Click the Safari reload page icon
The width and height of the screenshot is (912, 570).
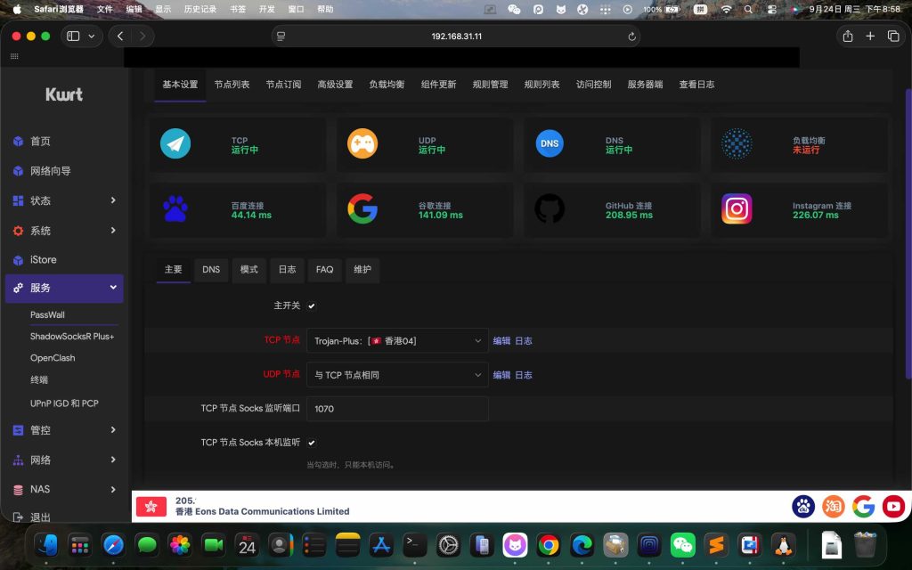(632, 37)
